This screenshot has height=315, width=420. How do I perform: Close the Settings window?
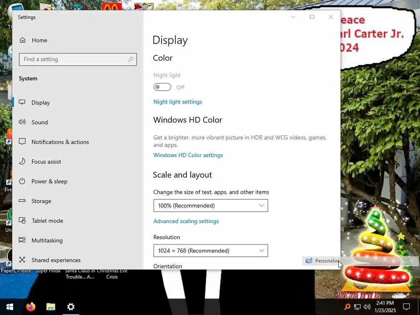tap(331, 17)
